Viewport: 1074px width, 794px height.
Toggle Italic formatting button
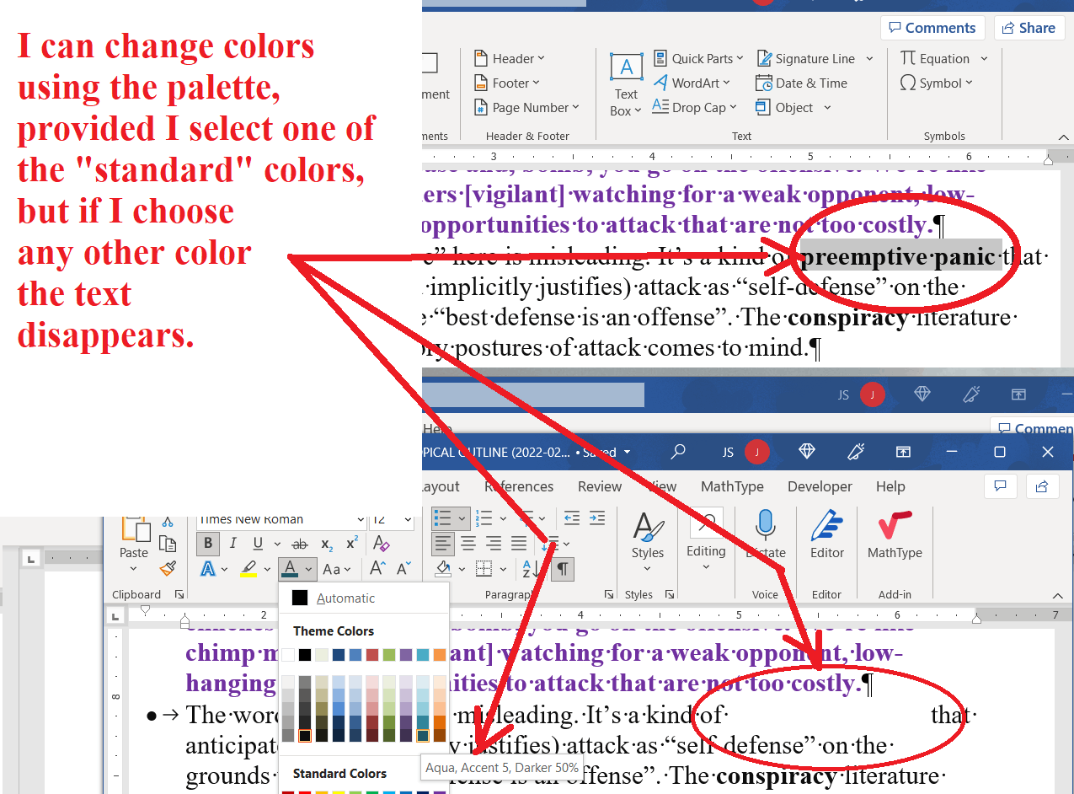click(232, 544)
